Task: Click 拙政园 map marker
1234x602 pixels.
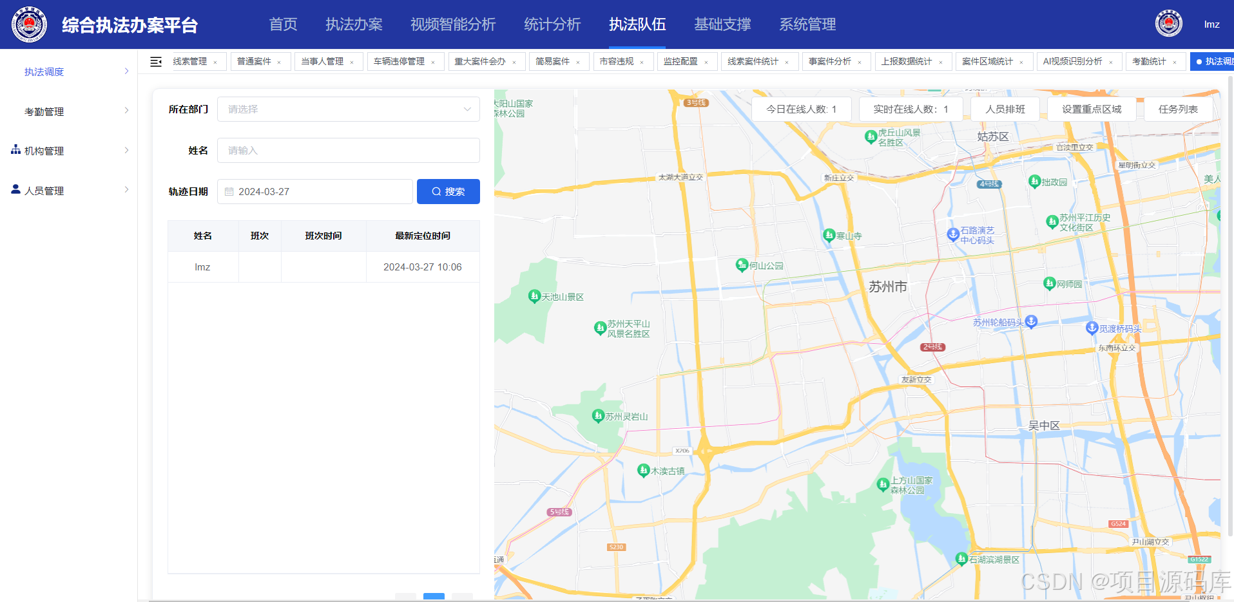Action: 1034,182
